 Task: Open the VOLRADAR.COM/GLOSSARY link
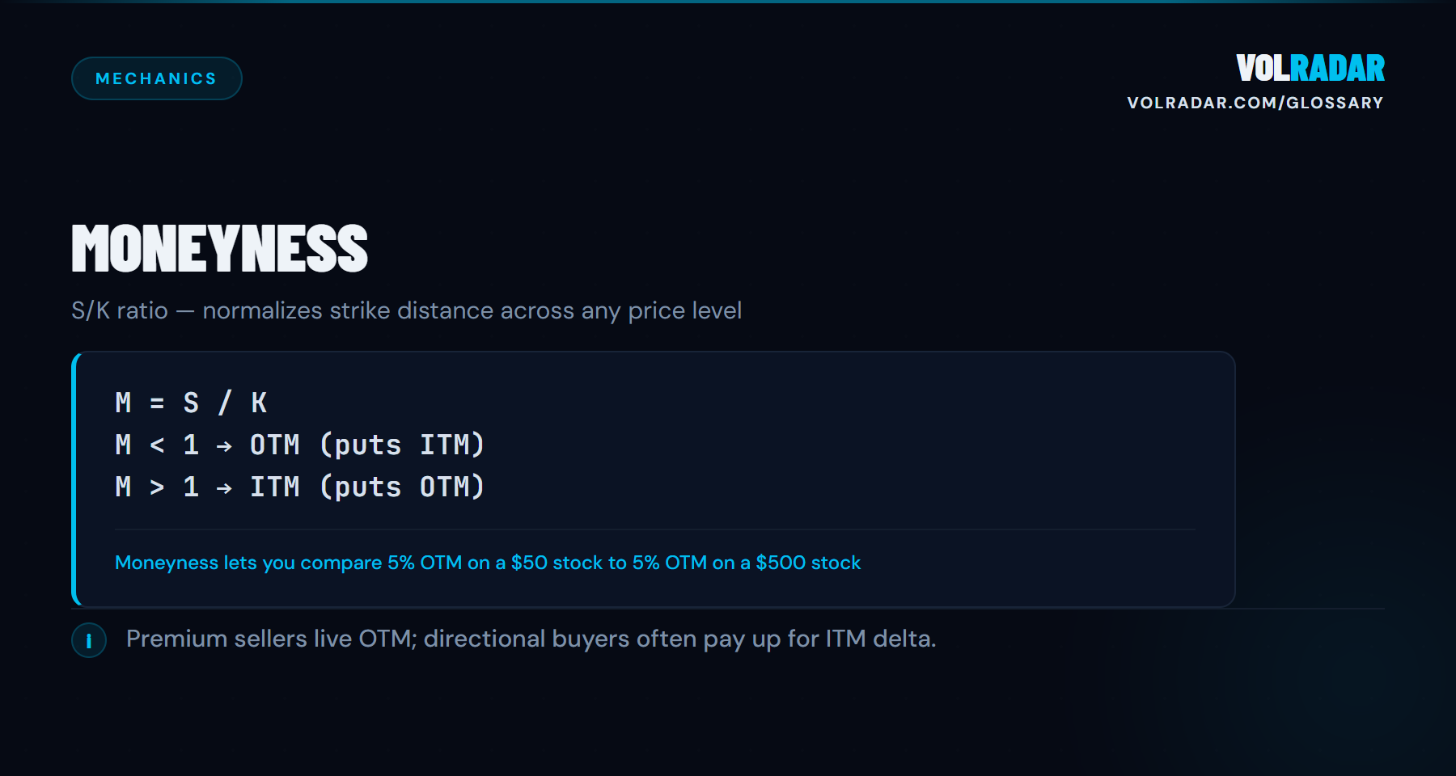pos(1255,103)
